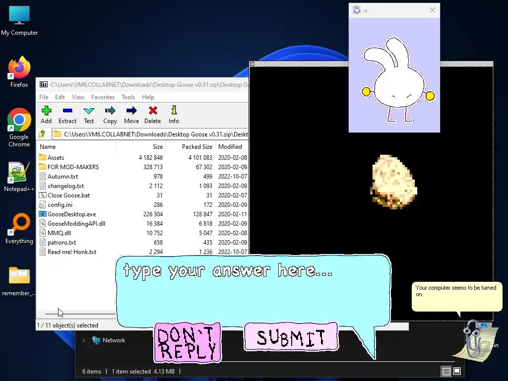Select changelog.txt in the list
Viewport: 508px width, 381px height.
[x=66, y=186]
